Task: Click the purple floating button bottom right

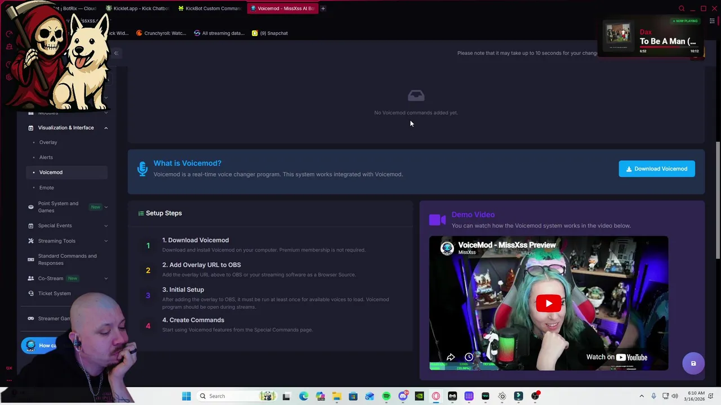Action: pos(693,363)
